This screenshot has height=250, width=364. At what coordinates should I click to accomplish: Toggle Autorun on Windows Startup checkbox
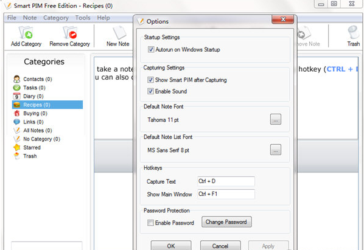(151, 49)
